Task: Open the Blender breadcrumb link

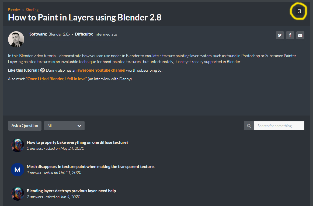Action: tap(14, 10)
